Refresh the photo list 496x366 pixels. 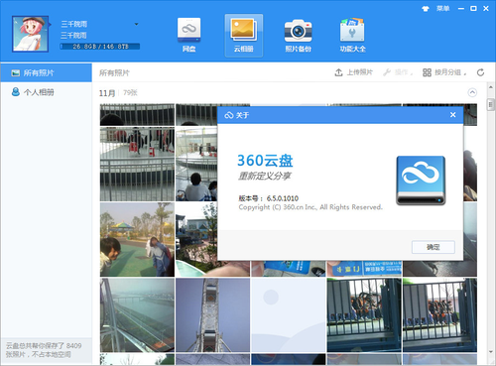tap(480, 72)
